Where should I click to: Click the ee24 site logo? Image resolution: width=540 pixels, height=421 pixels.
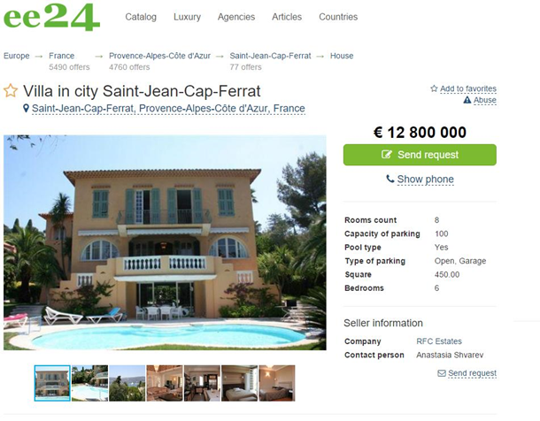51,17
